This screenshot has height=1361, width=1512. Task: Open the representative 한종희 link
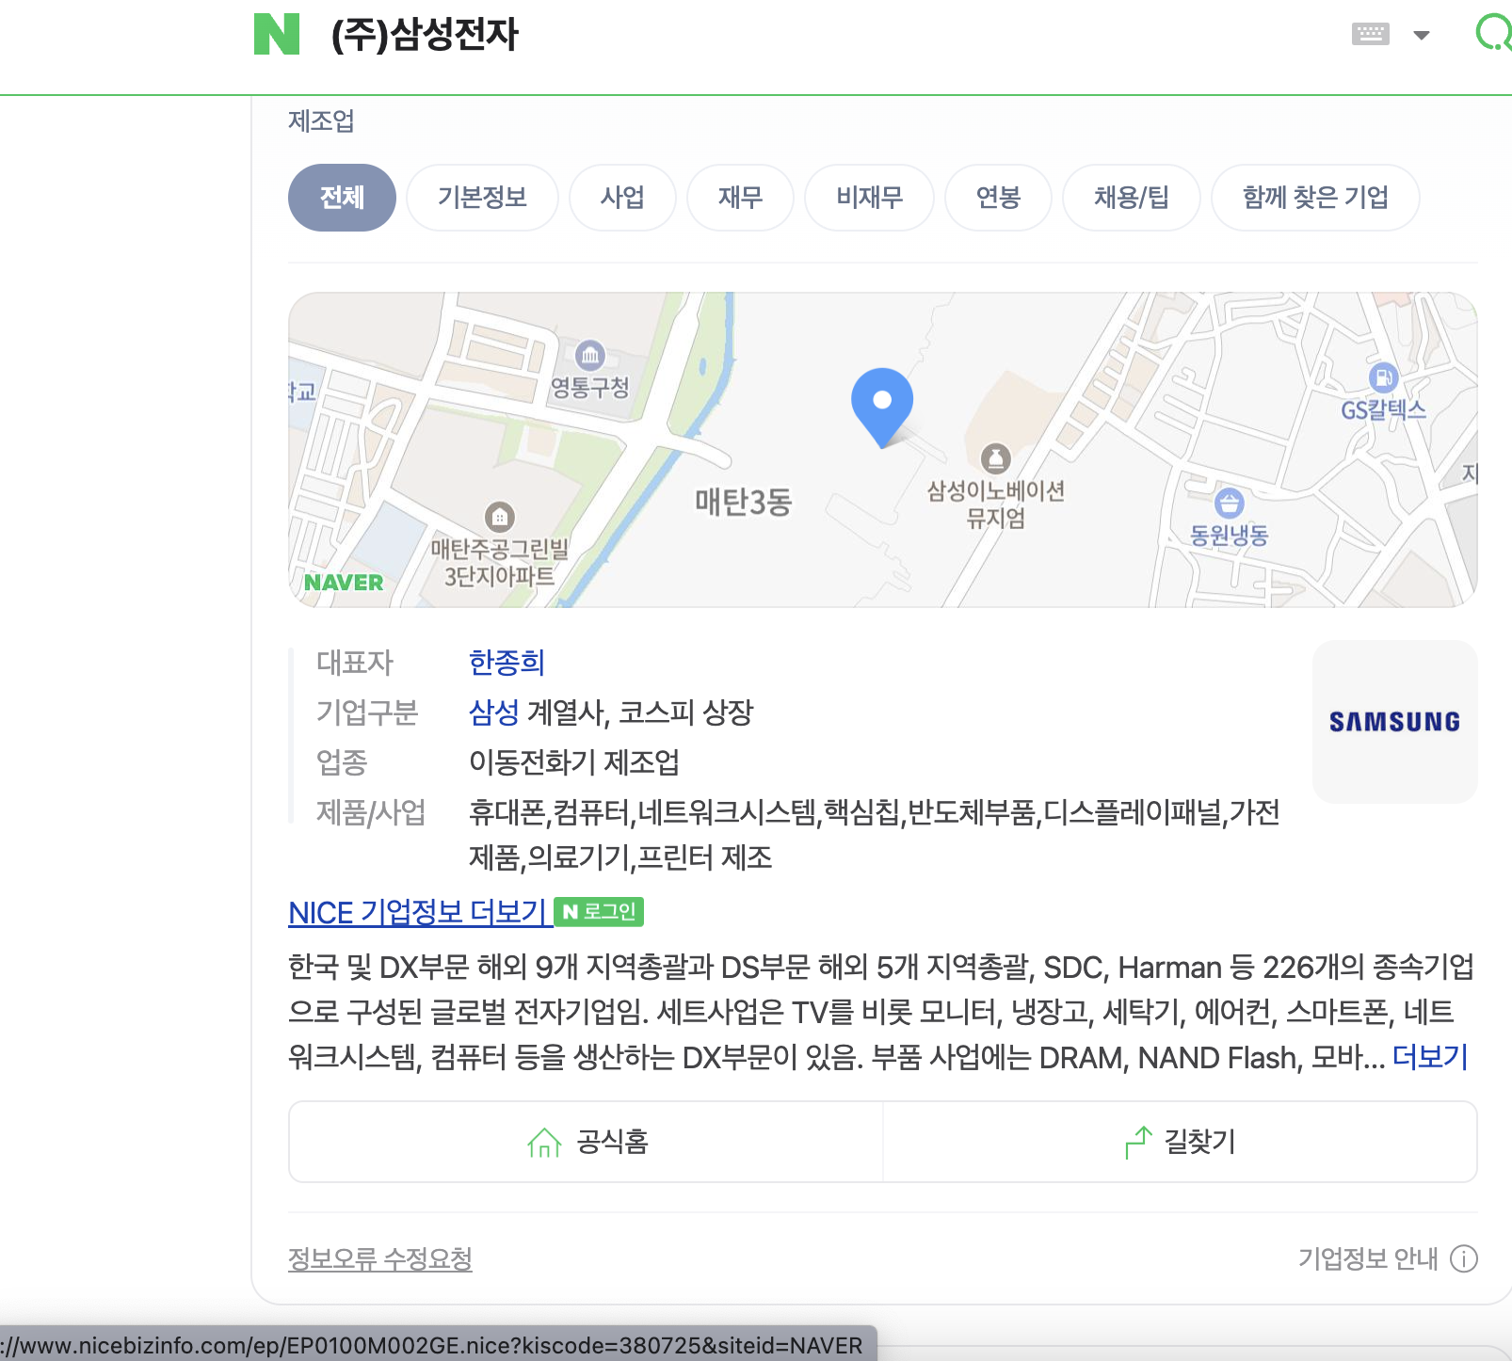point(507,663)
